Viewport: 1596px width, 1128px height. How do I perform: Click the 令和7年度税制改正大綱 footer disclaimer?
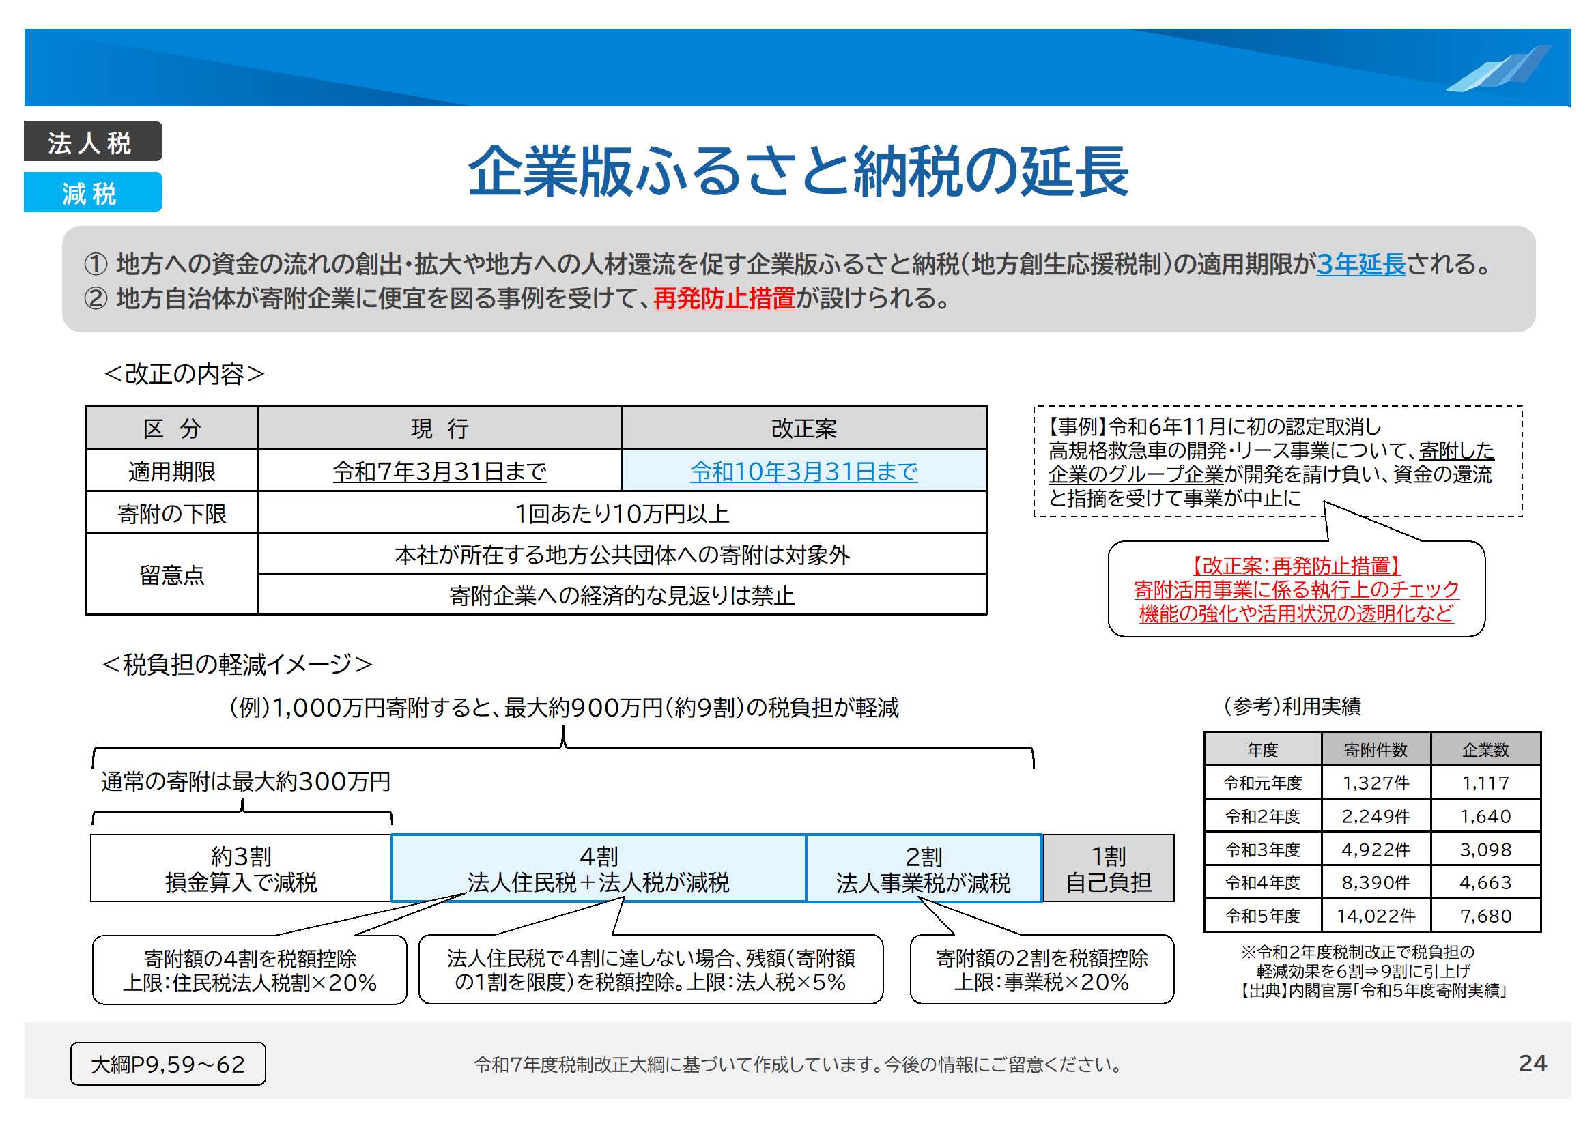(799, 1065)
